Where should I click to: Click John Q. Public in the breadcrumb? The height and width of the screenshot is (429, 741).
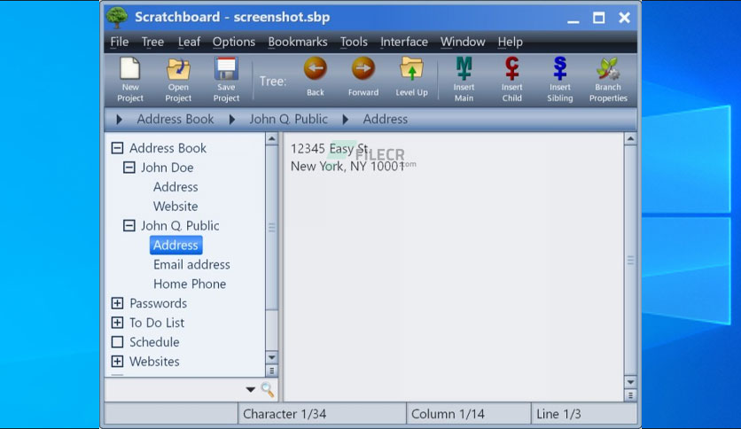pos(288,119)
